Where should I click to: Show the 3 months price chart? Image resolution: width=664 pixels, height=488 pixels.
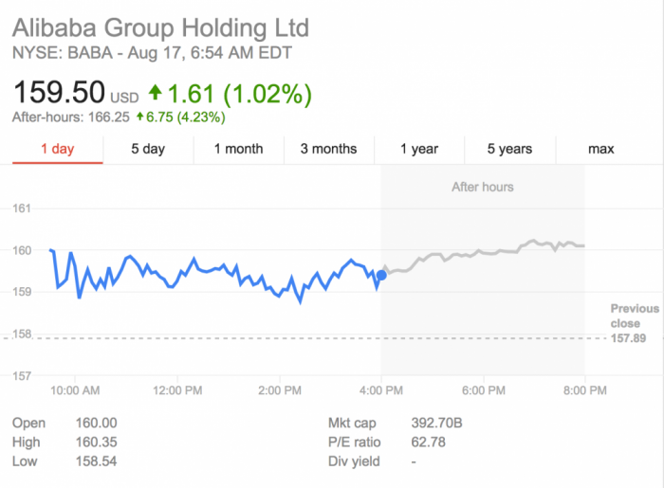click(328, 149)
